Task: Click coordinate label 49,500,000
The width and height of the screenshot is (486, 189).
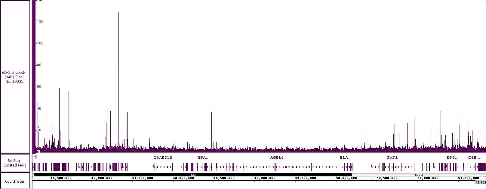Action: [x=305, y=178]
